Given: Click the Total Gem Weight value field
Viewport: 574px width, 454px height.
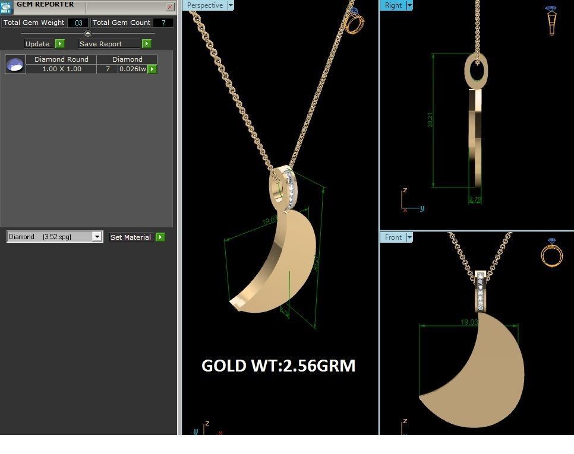Looking at the screenshot, I should 78,23.
